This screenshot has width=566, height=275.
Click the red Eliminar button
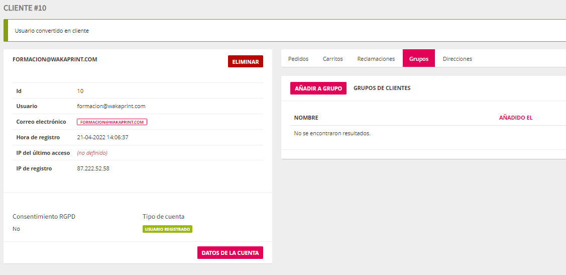[x=245, y=62]
